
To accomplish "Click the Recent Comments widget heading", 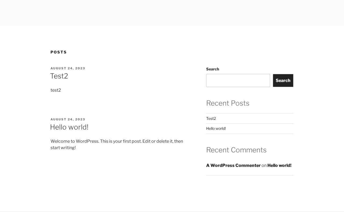I will (x=236, y=150).
